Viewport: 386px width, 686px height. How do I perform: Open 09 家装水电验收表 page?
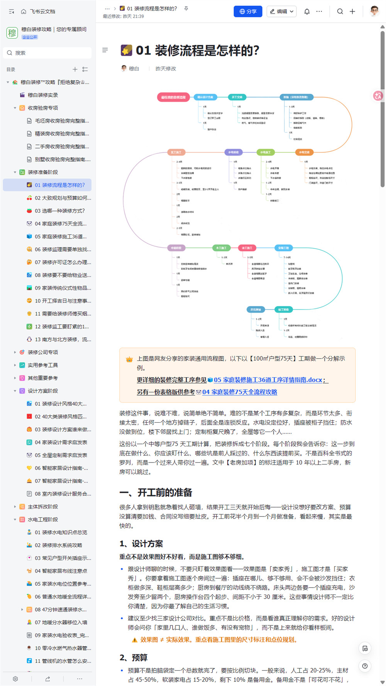[47, 635]
